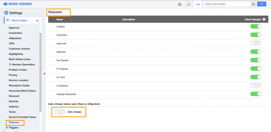Screen dimensions: 271x132
Task: Open the Approval settings page
Action: click(14, 28)
